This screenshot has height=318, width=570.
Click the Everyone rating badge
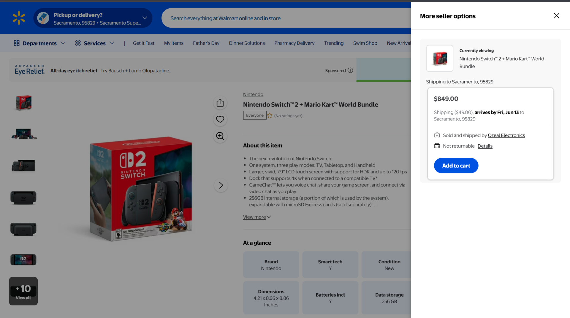[255, 115]
